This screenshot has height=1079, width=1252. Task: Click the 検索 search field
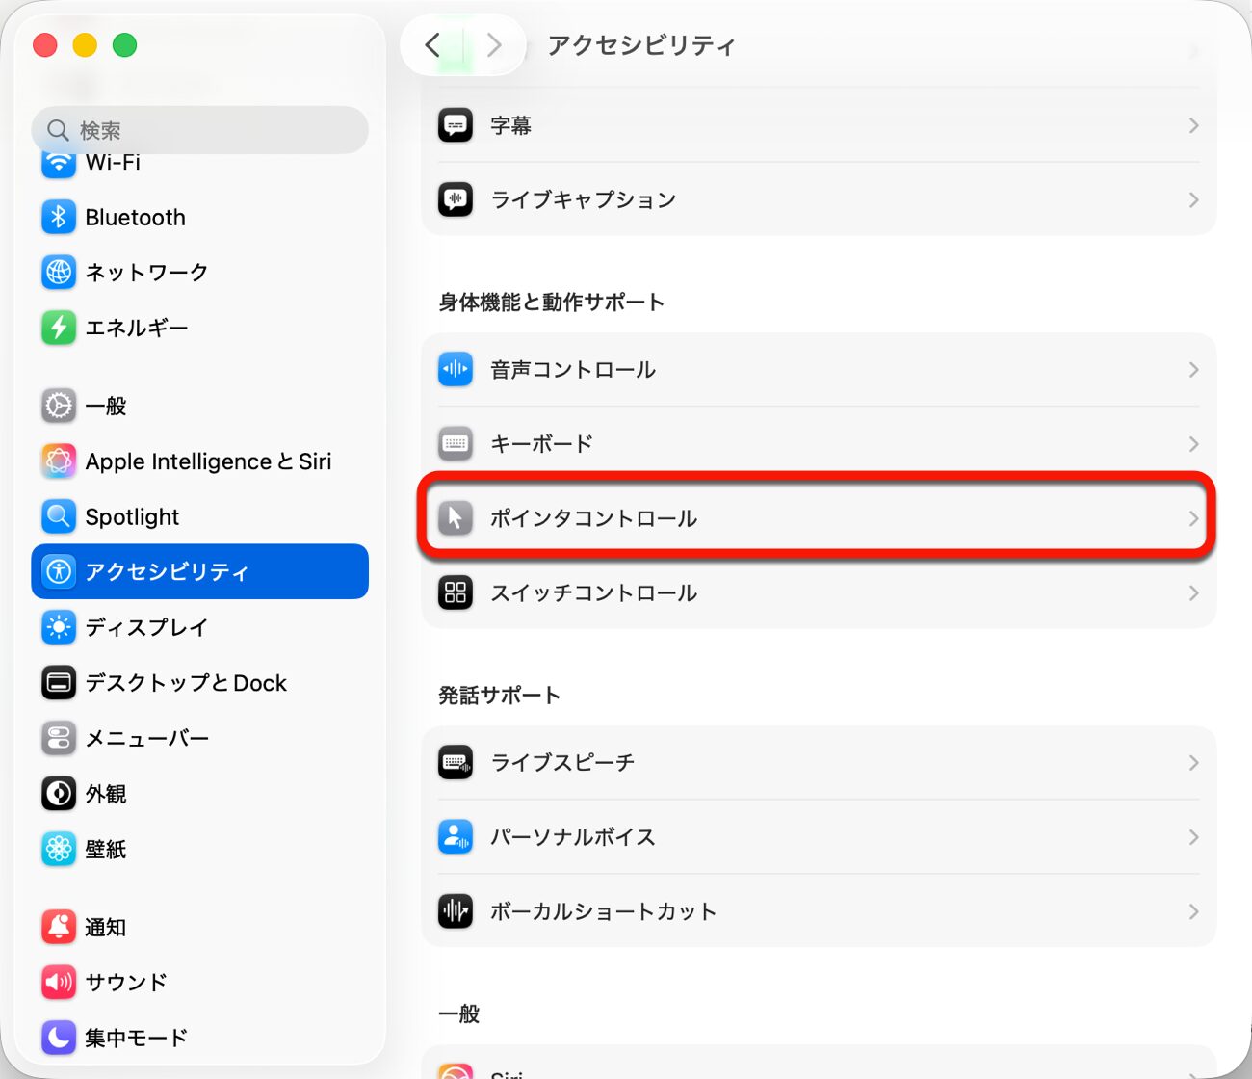pyautogui.click(x=200, y=130)
